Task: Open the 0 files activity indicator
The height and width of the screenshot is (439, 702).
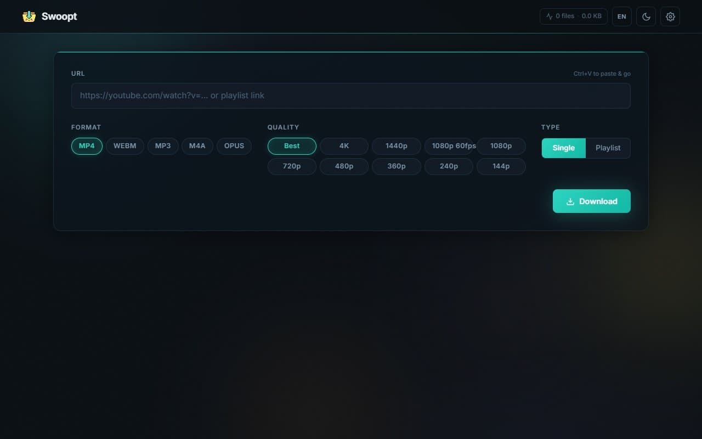Action: pyautogui.click(x=574, y=16)
